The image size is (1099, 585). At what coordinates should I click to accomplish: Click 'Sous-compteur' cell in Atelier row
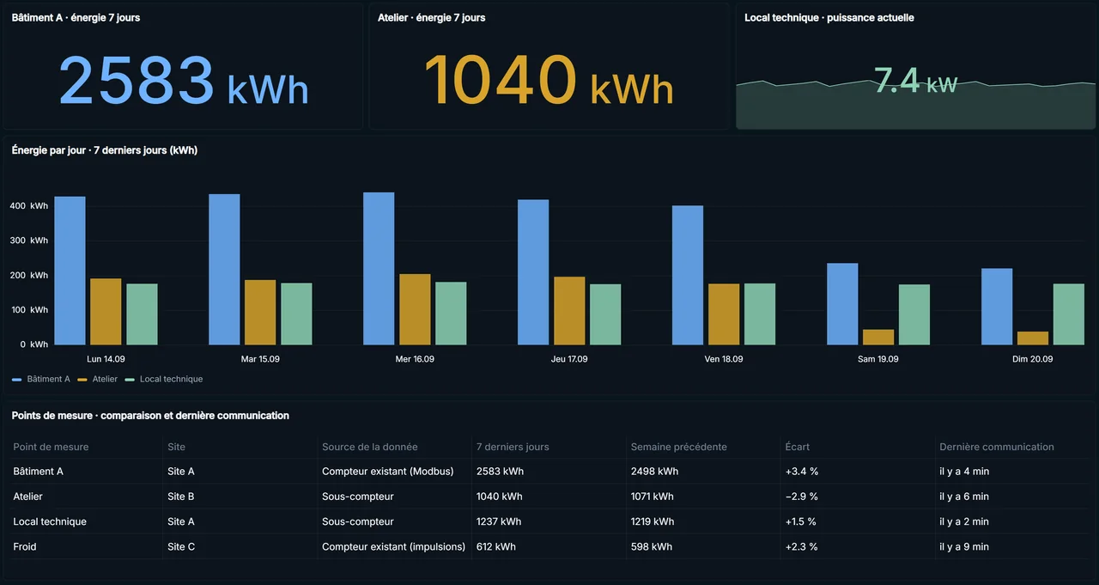(x=358, y=497)
